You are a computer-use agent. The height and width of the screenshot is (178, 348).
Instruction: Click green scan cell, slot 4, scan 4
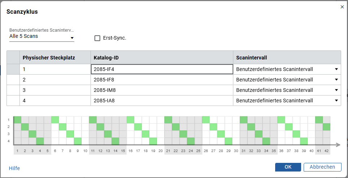(x=40, y=141)
